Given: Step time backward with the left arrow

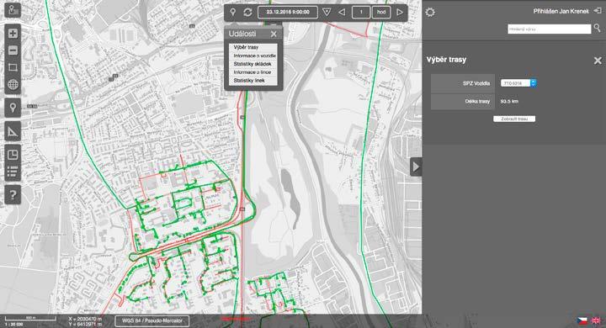Looking at the screenshot, I should pos(342,13).
